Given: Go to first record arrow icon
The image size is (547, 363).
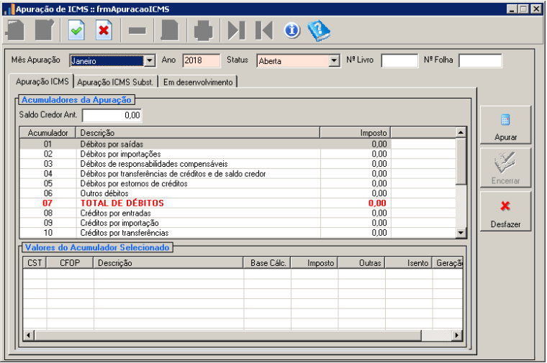Looking at the screenshot, I should coord(264,31).
